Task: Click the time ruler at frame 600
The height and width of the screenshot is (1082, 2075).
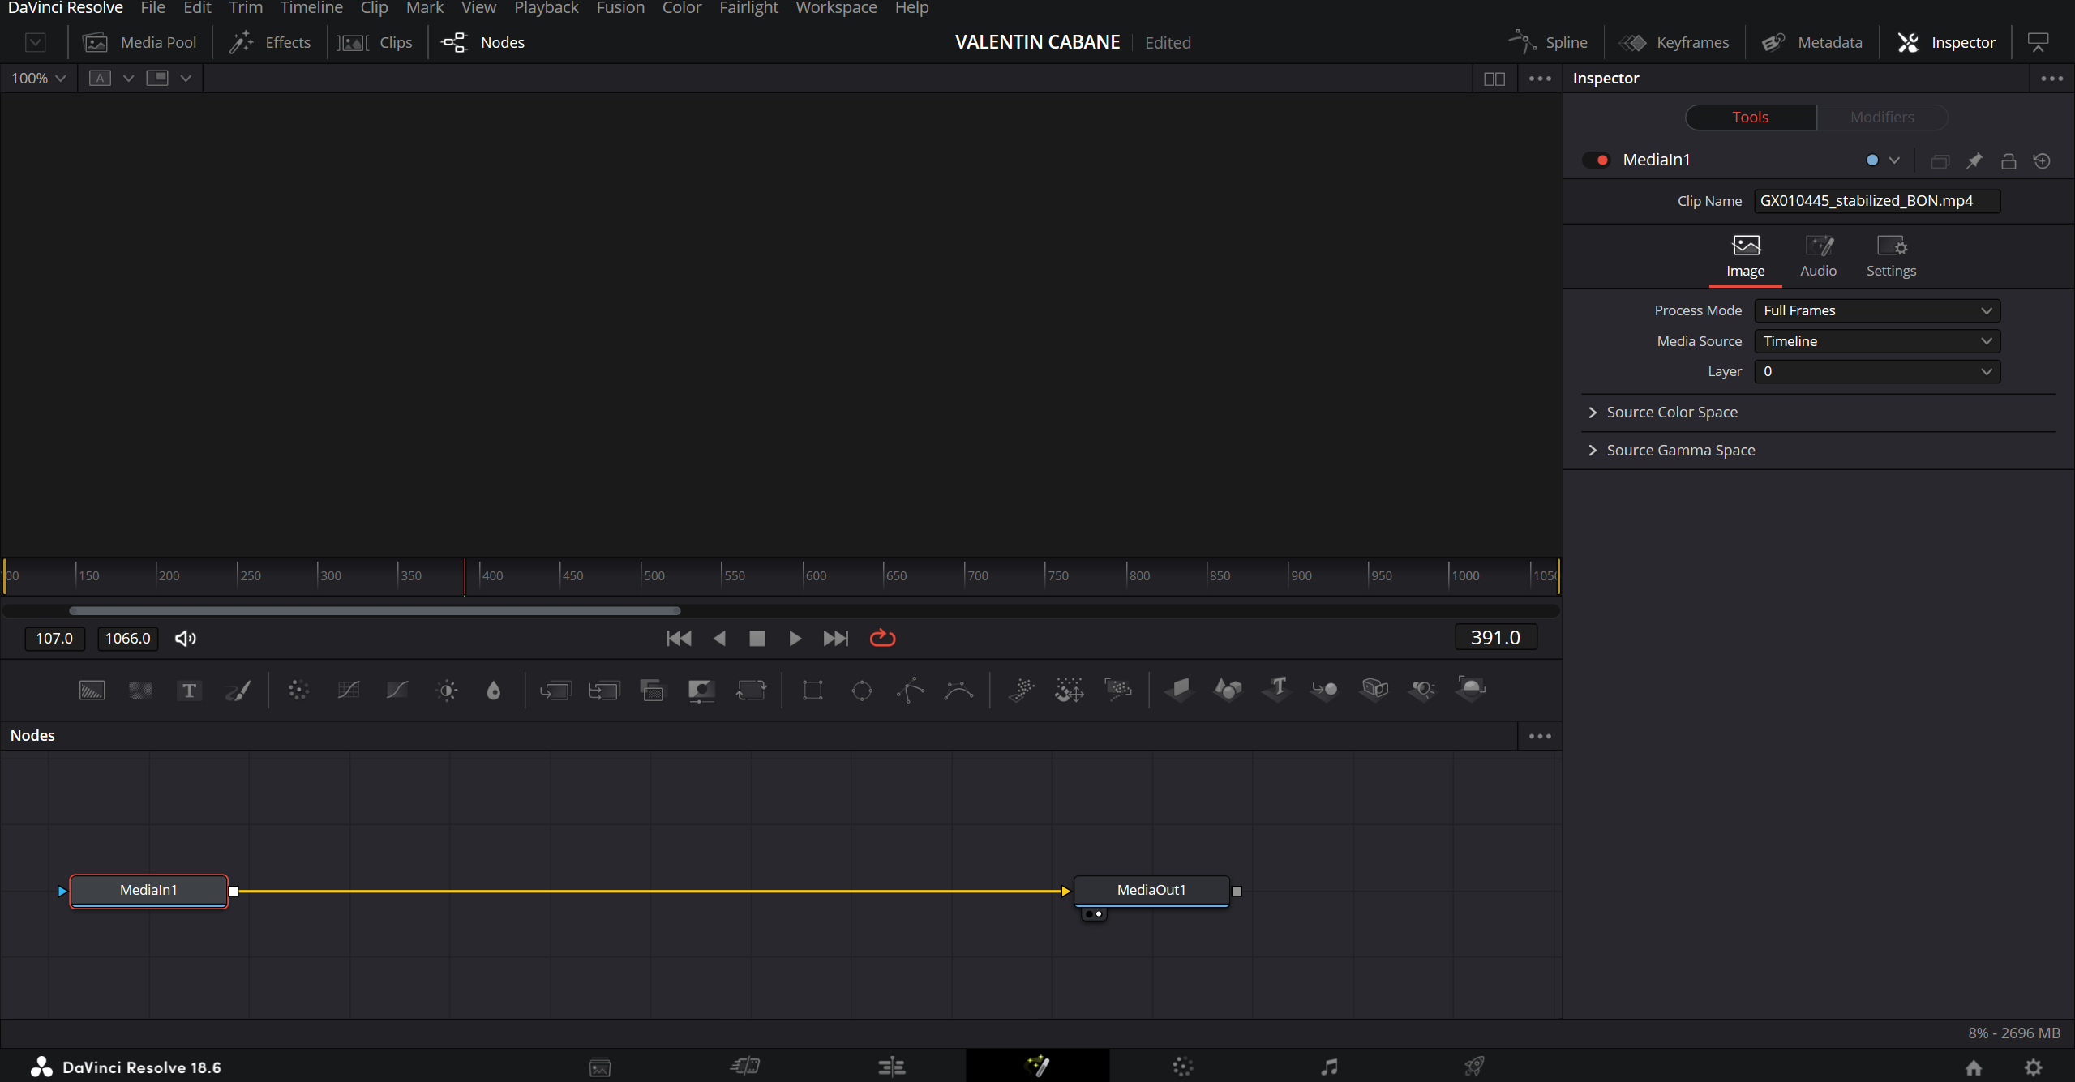Action: [804, 575]
